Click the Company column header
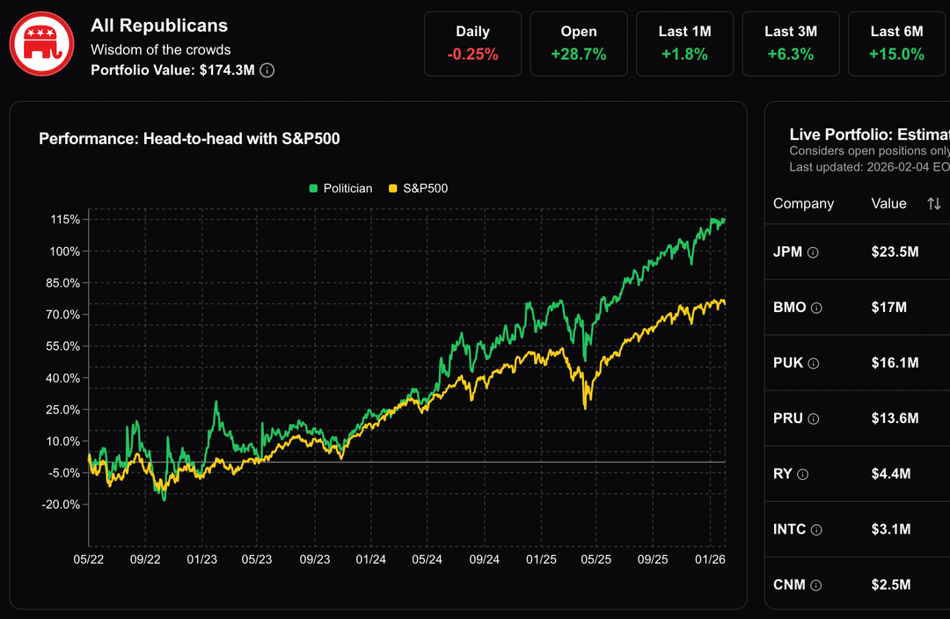The image size is (950, 619). (803, 204)
